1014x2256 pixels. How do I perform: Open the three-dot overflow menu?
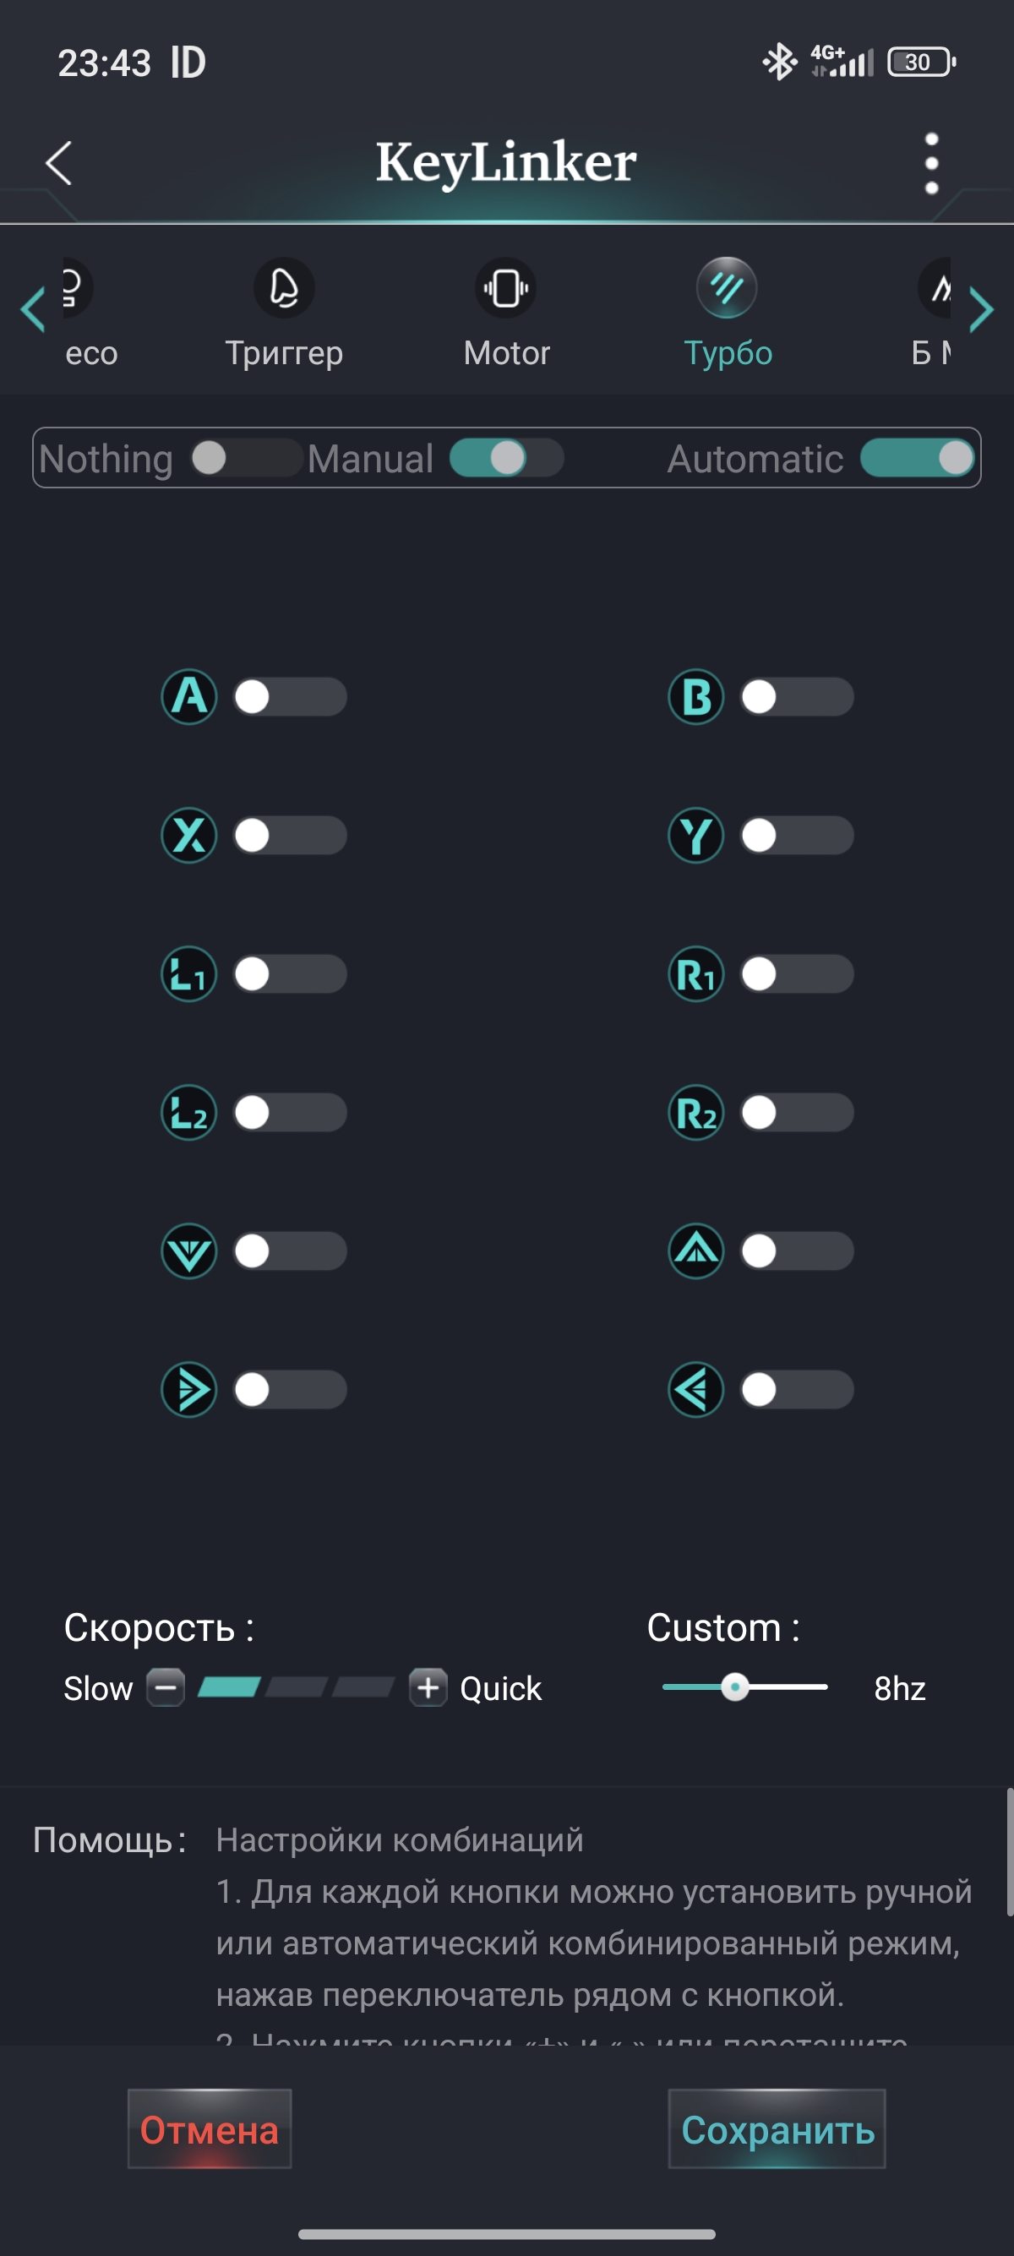[931, 163]
